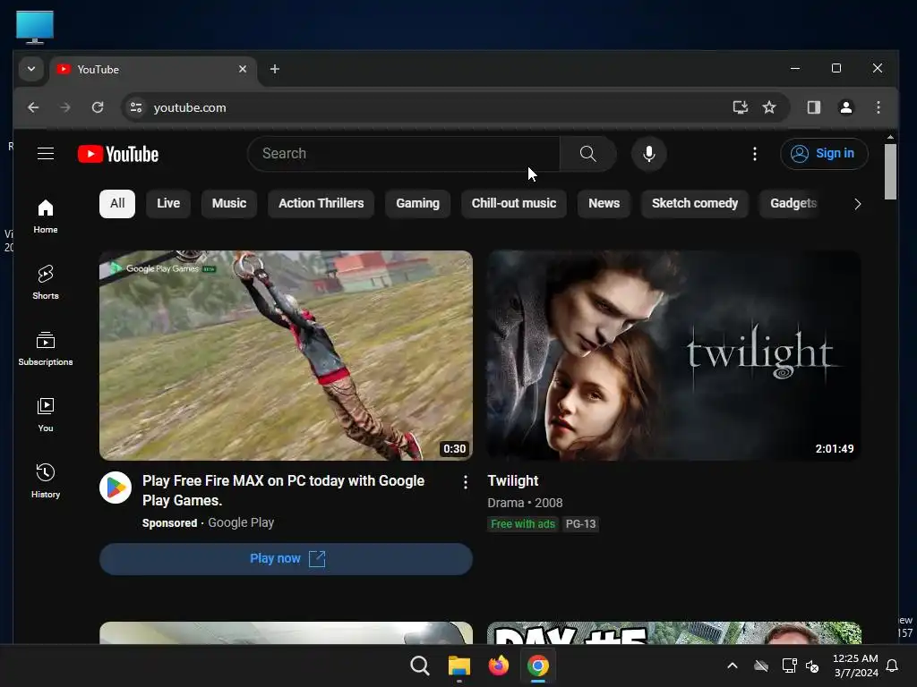Screen dimensions: 917x687
Task: Select the All filter chip
Action: point(117,204)
